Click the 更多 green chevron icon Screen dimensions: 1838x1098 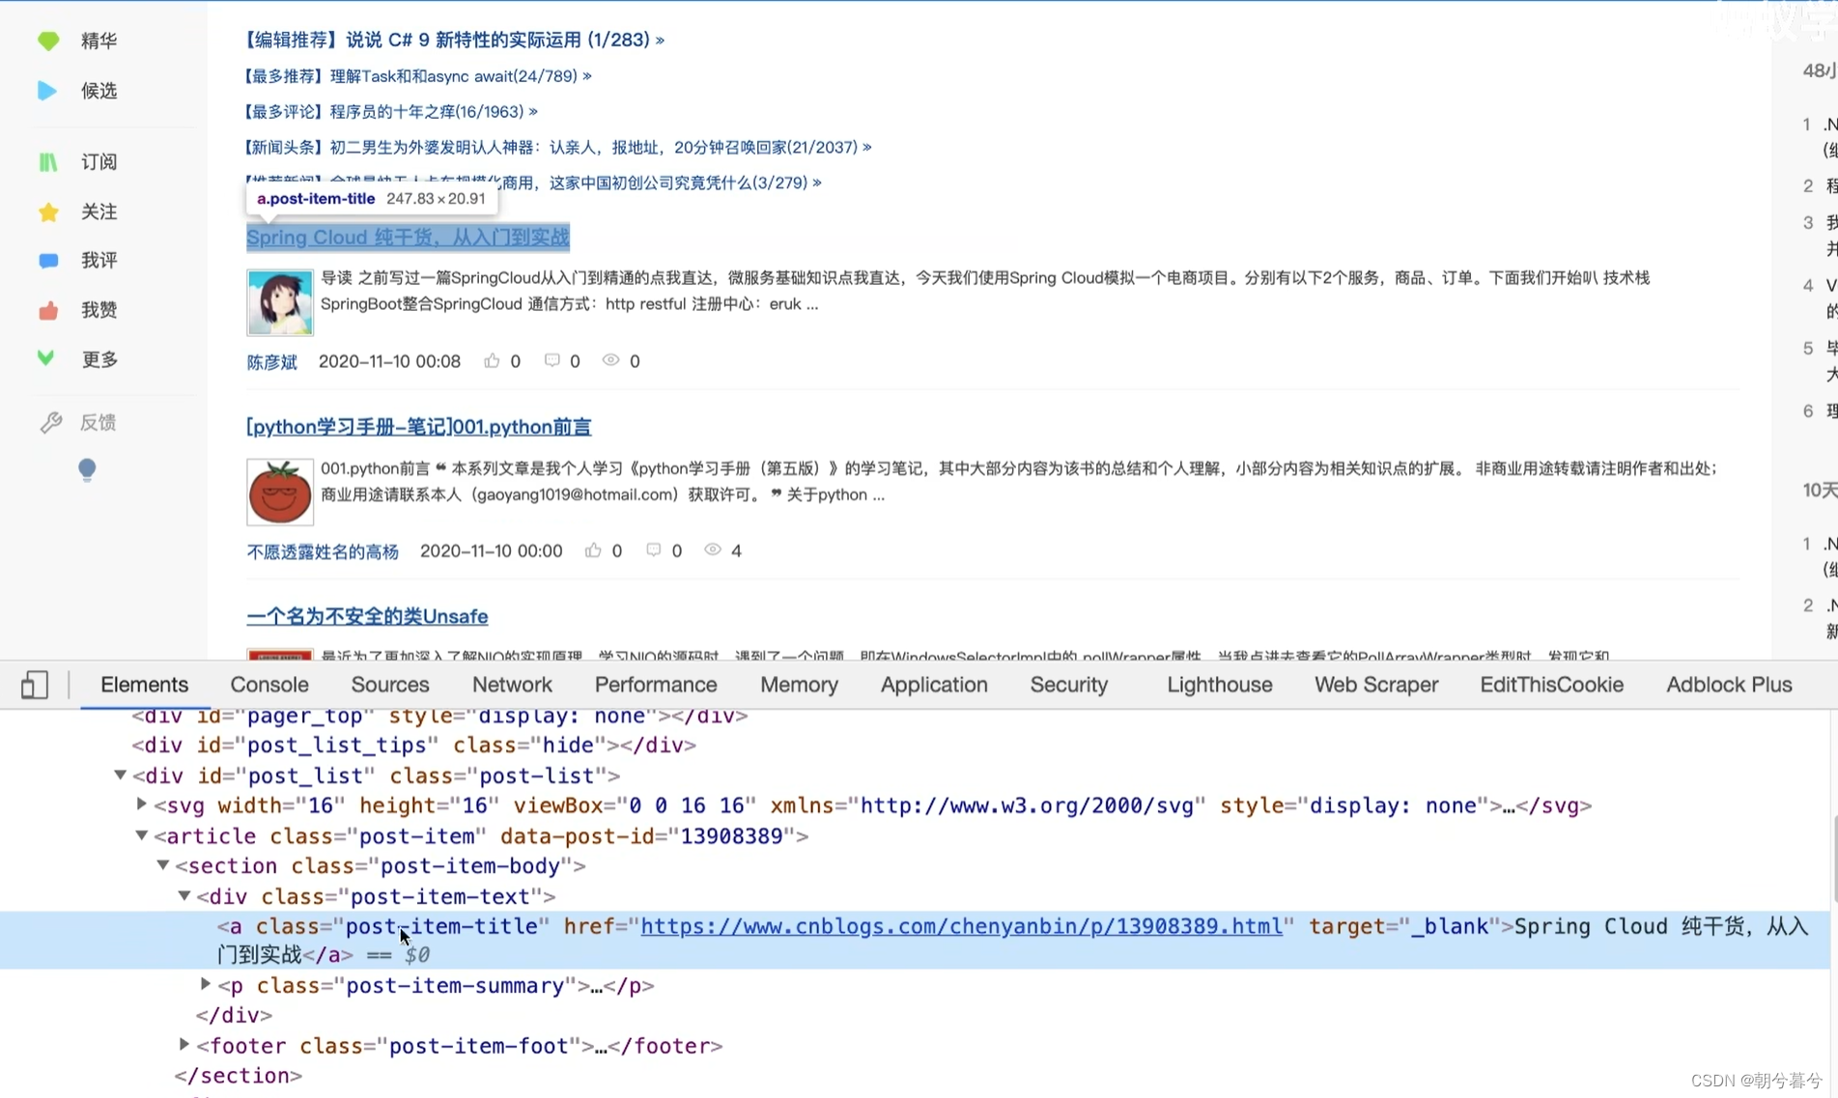coord(45,358)
